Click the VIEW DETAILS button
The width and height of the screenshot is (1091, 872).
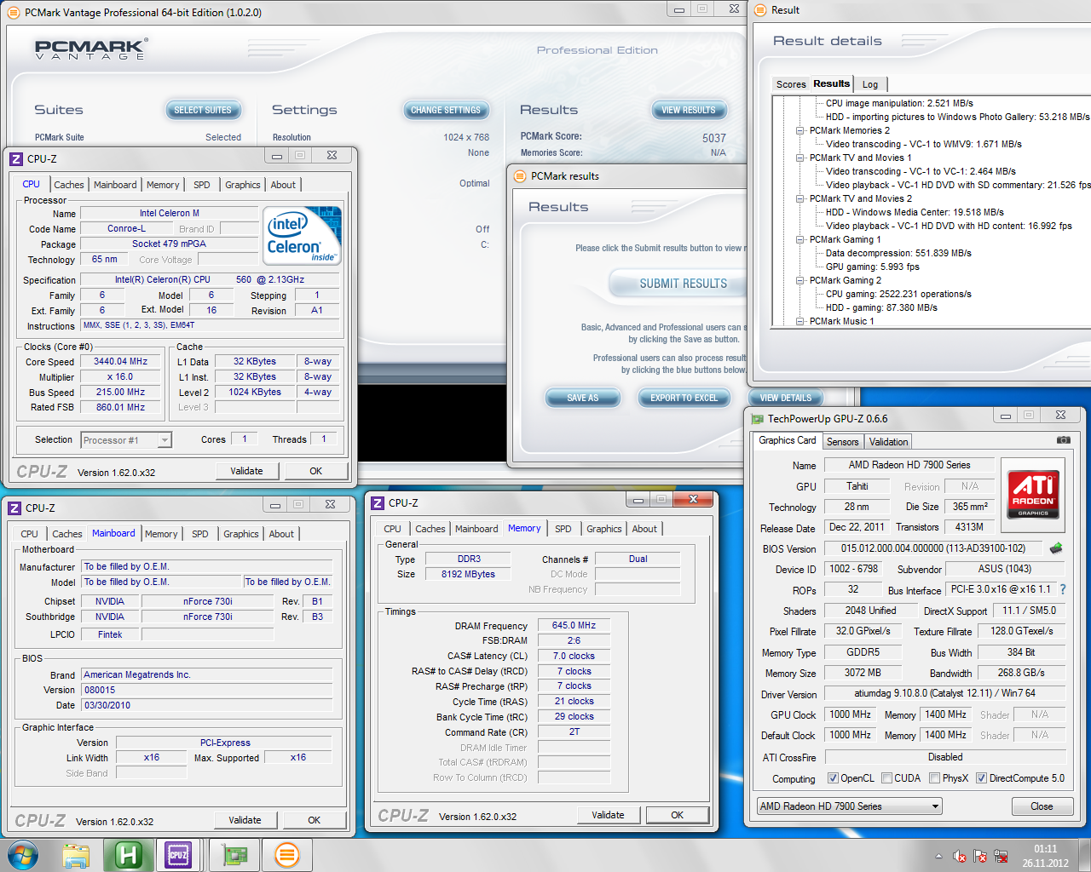click(786, 398)
